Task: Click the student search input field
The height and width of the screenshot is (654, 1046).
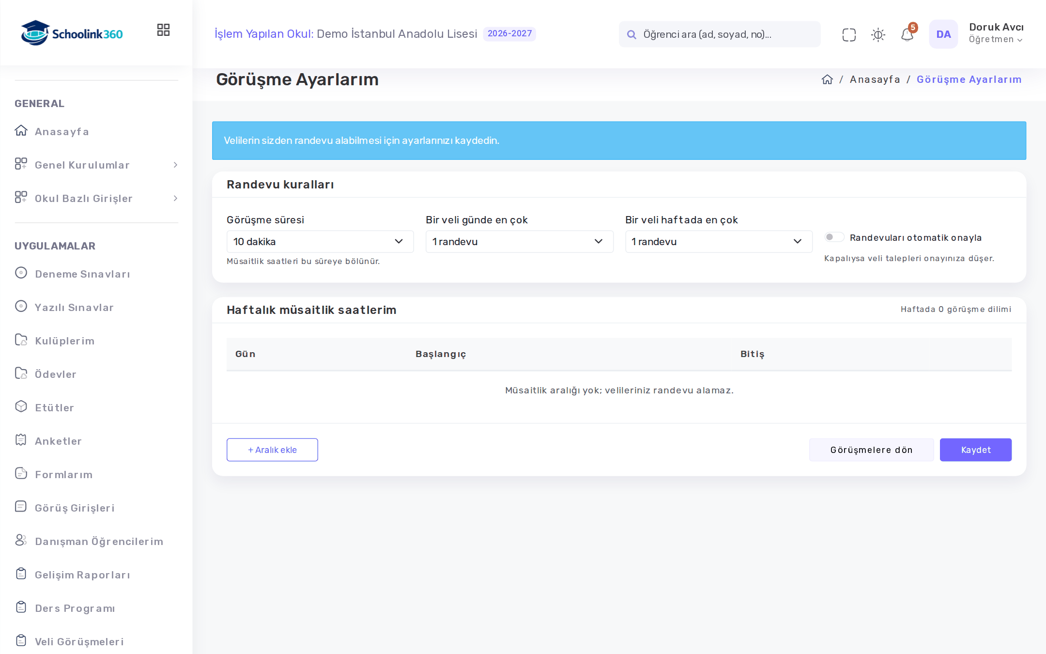Action: click(x=720, y=34)
